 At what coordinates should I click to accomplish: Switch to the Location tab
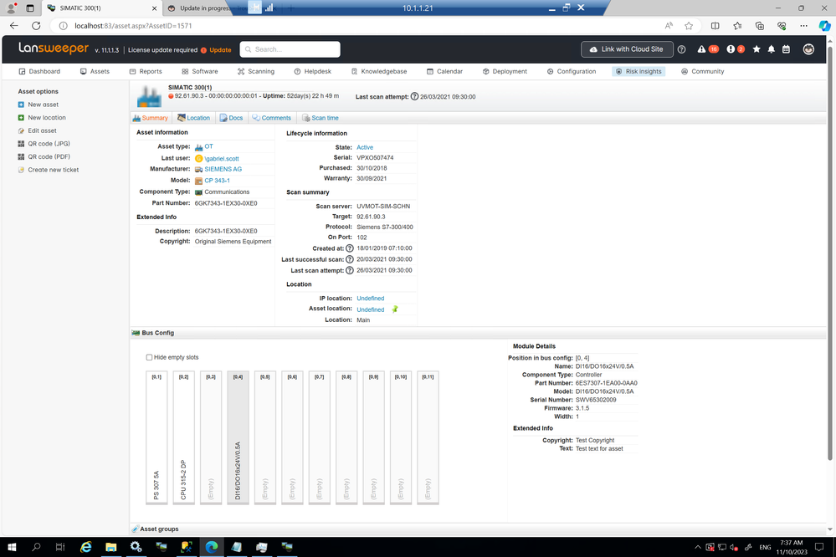(x=193, y=118)
